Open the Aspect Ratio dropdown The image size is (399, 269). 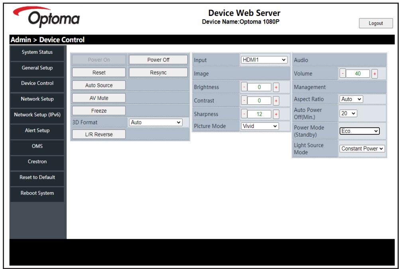pyautogui.click(x=351, y=99)
